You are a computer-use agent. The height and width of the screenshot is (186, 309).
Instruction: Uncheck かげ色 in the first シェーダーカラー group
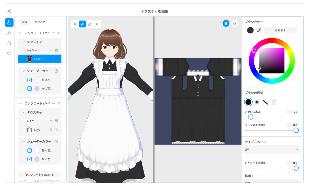[30, 89]
